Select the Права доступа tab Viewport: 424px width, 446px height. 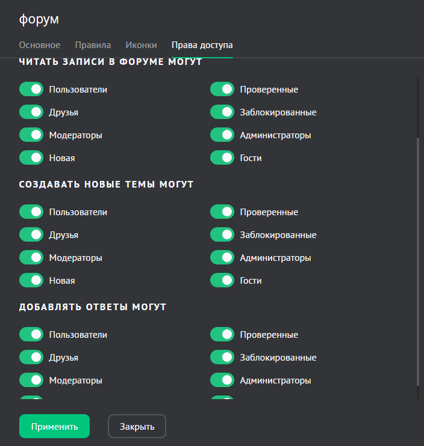[202, 45]
